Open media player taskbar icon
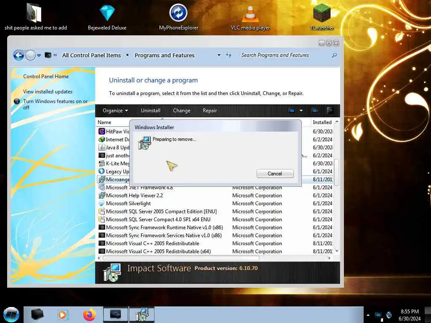Viewport: 431px width, 323px height. coord(63,315)
